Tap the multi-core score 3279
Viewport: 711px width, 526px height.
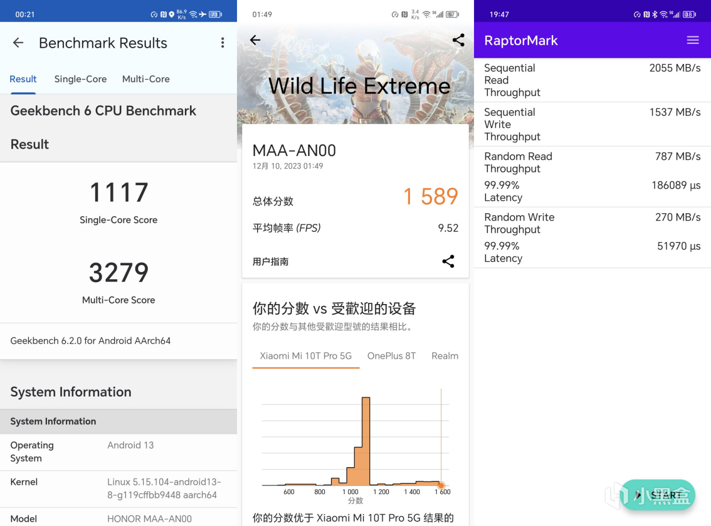click(x=119, y=273)
